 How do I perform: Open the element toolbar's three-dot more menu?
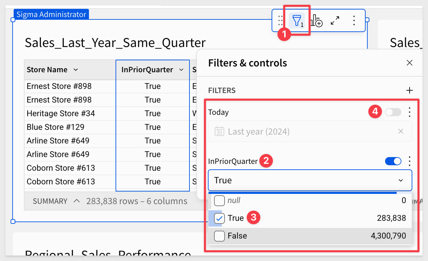pyautogui.click(x=354, y=21)
